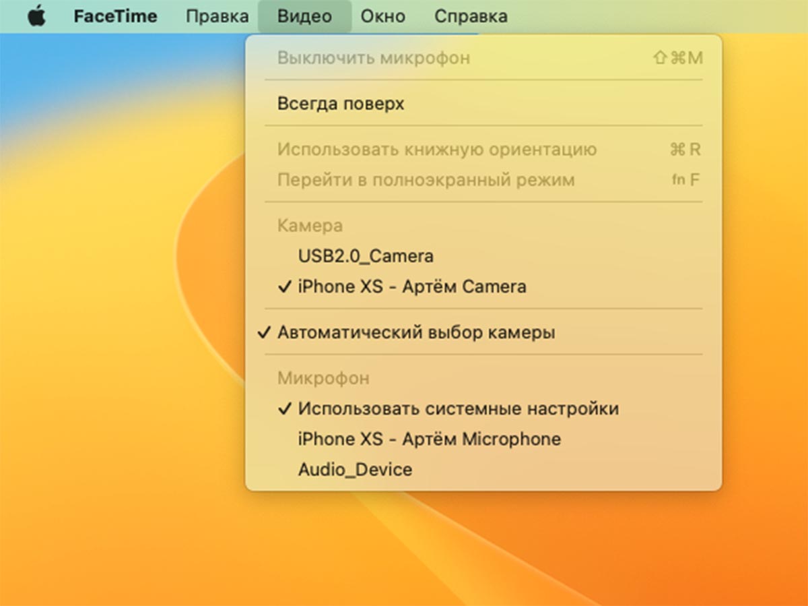808x606 pixels.
Task: Switch camera to USB2.0_Camera
Action: click(x=483, y=256)
